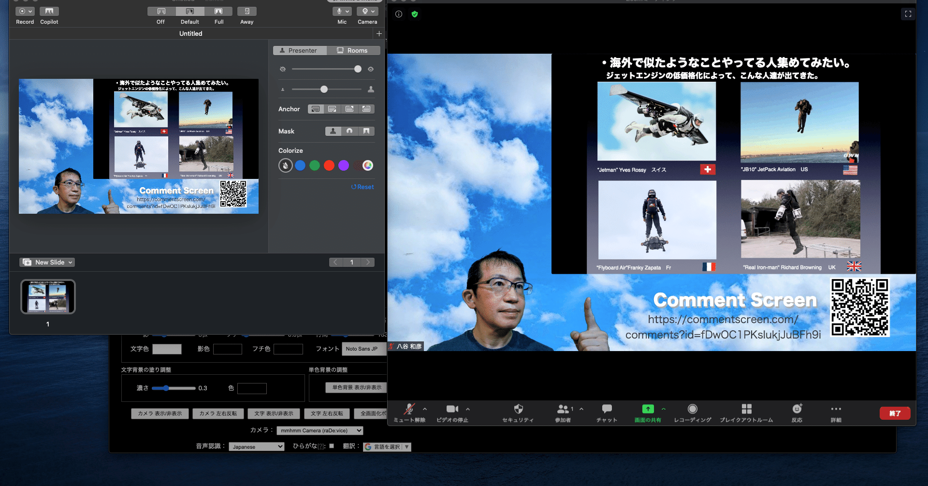Expand Zoom video options arrow
This screenshot has width=928, height=486.
point(468,409)
